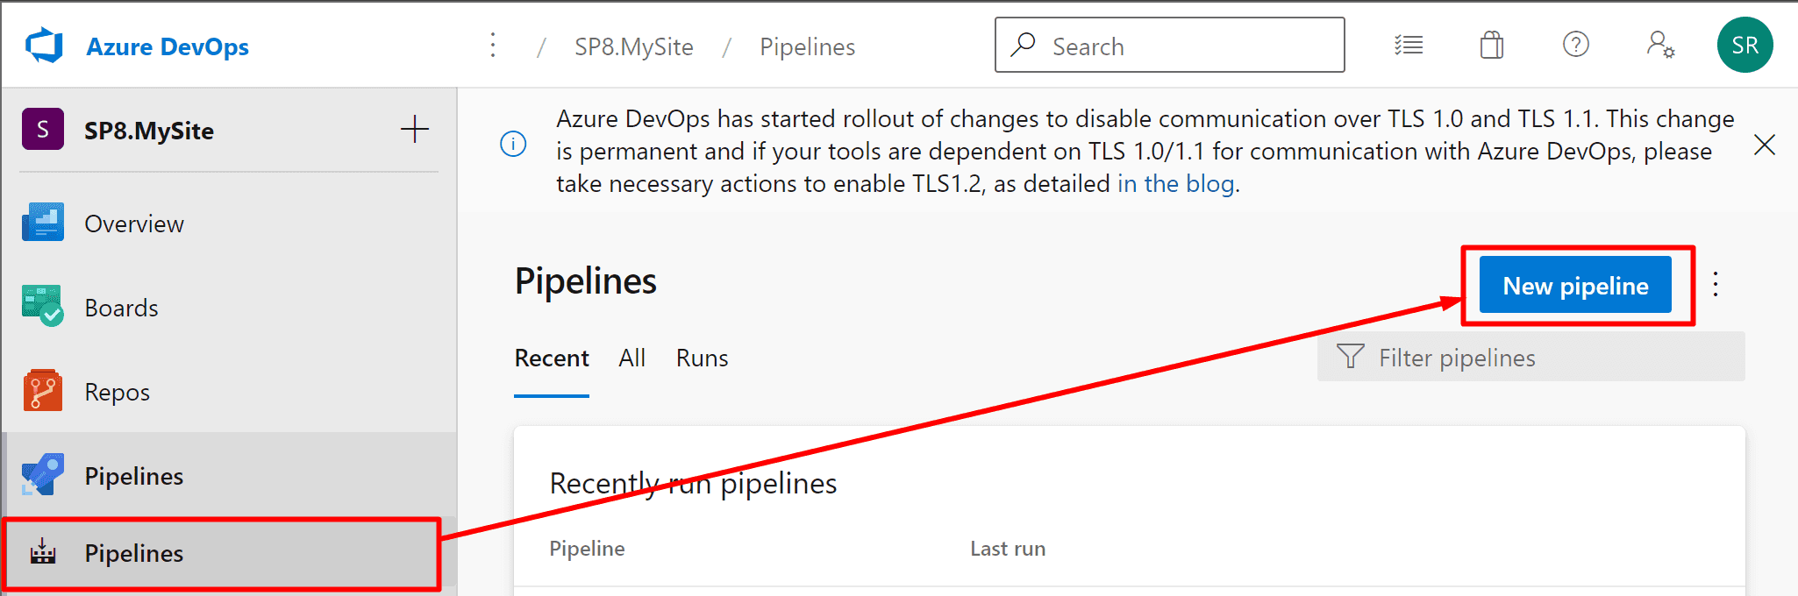Click the Pipeline column header
Image resolution: width=1798 pixels, height=596 pixels.
[587, 549]
